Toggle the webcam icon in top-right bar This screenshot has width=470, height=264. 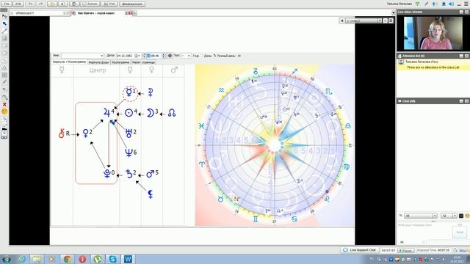point(444,4)
